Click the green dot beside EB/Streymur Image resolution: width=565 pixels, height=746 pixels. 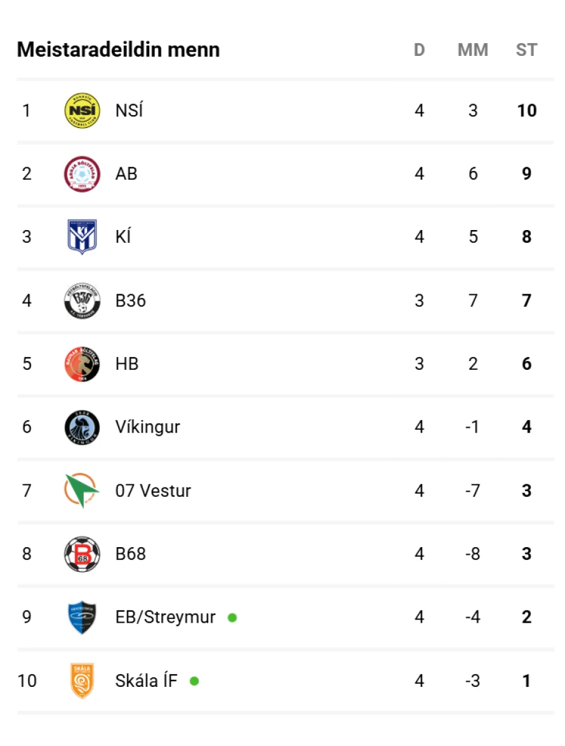232,618
